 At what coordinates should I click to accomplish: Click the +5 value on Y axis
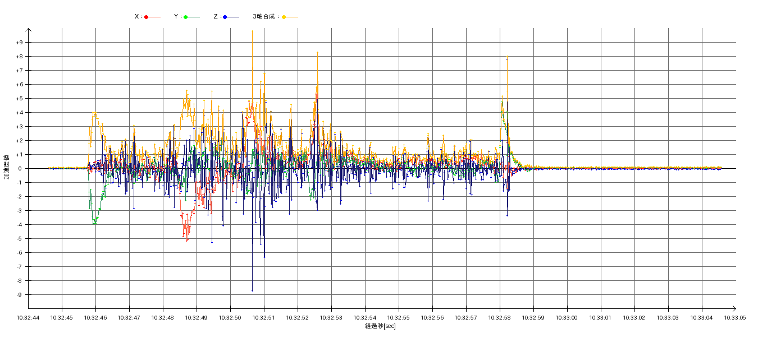tap(19, 99)
